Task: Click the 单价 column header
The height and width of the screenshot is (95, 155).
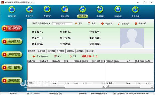Action: click(x=131, y=61)
